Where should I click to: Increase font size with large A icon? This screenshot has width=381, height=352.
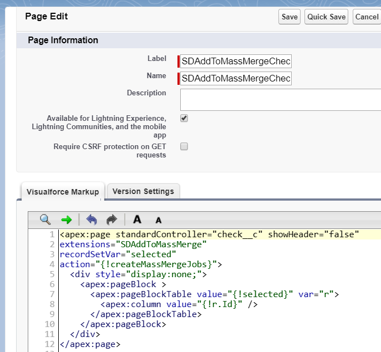138,220
